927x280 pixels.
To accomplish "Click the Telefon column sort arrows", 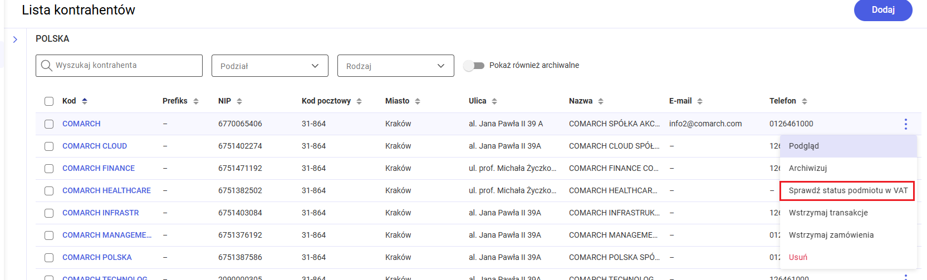I will point(805,101).
